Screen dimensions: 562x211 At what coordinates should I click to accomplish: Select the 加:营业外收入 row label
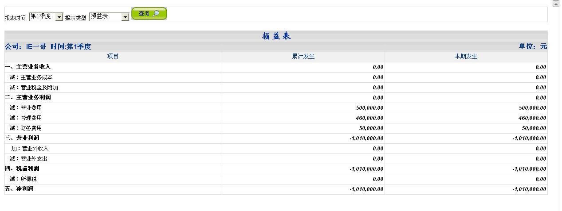pos(30,148)
